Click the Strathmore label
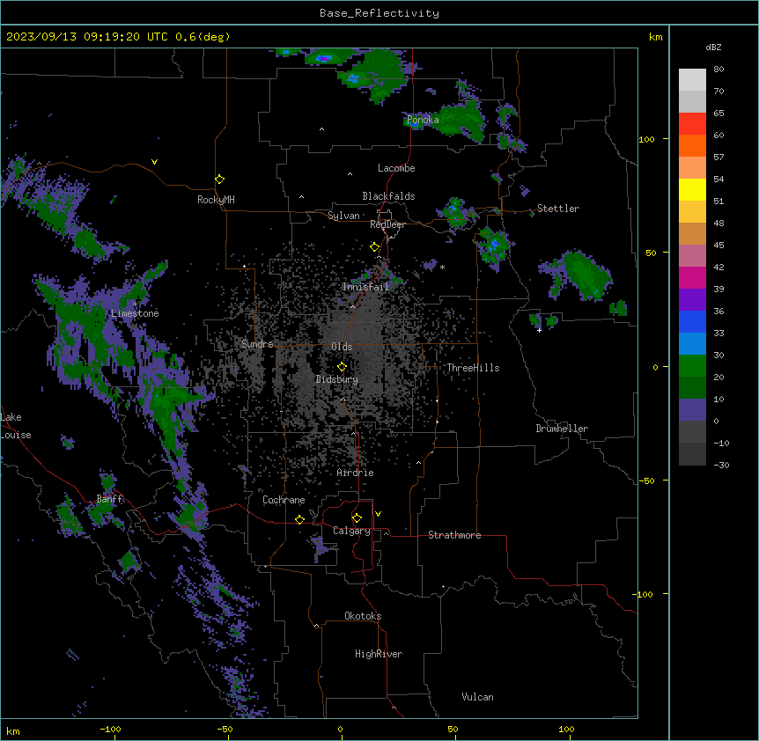The height and width of the screenshot is (741, 759). 454,535
